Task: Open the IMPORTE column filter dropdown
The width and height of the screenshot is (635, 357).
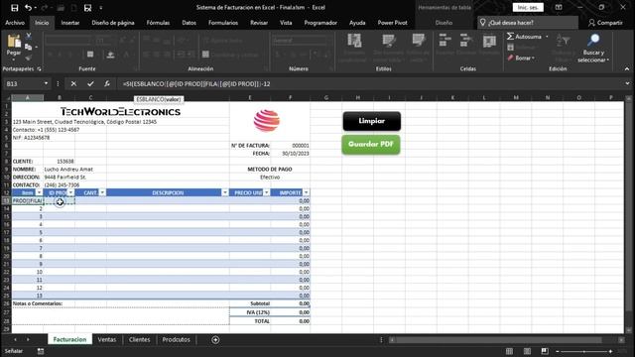Action: [307, 192]
